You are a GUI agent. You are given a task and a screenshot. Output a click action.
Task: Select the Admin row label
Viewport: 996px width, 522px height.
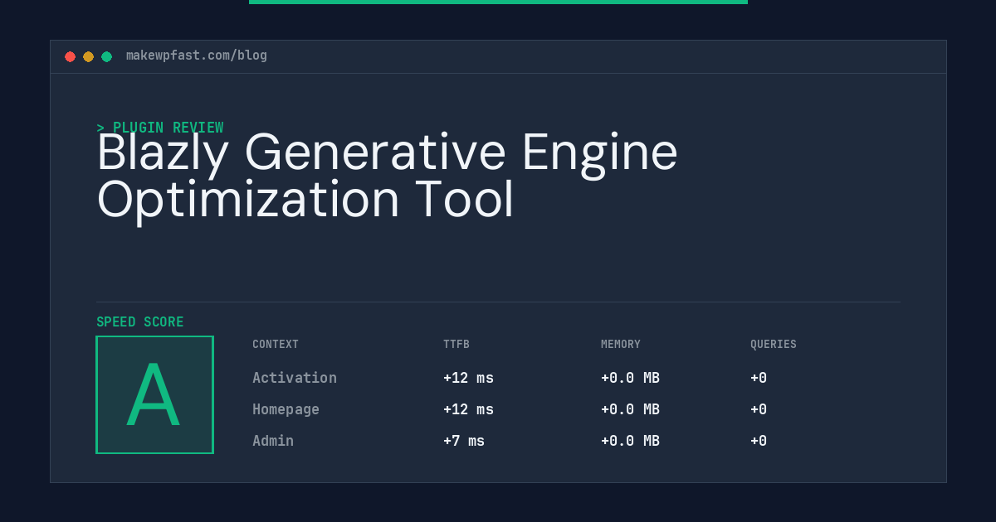[273, 441]
